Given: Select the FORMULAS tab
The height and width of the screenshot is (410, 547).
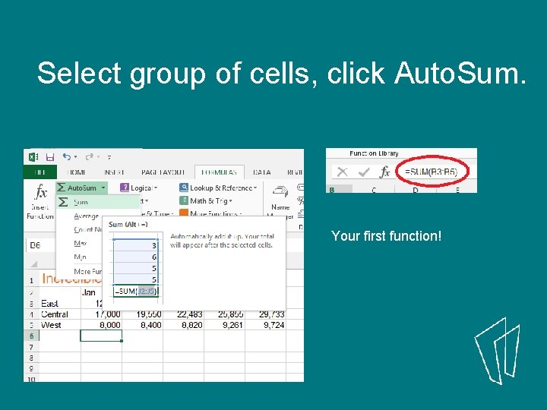Looking at the screenshot, I should point(219,172).
